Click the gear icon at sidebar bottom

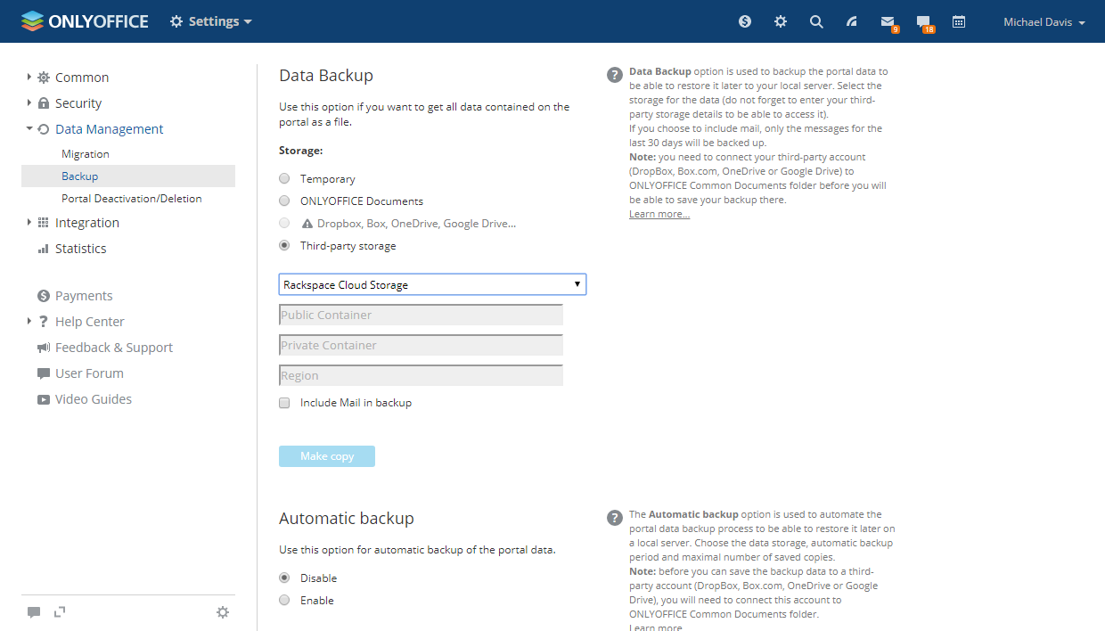pos(223,612)
